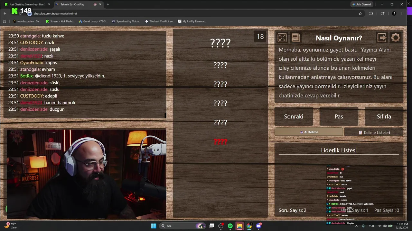Open Google Chrome from taskbar
The height and width of the screenshot is (231, 412).
click(x=249, y=226)
